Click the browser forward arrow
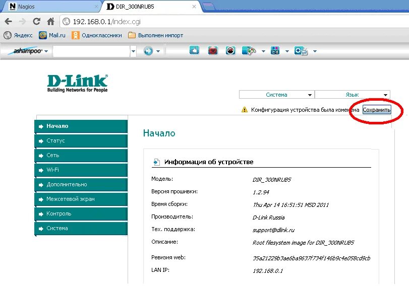This screenshot has height=290, width=409. (22, 21)
